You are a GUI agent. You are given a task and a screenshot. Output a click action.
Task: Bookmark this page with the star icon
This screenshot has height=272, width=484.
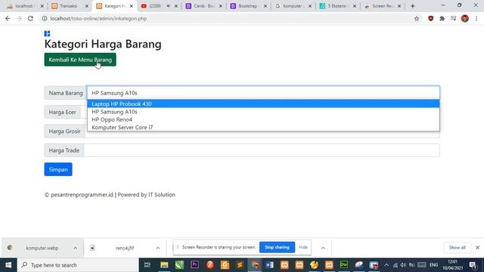(x=417, y=18)
